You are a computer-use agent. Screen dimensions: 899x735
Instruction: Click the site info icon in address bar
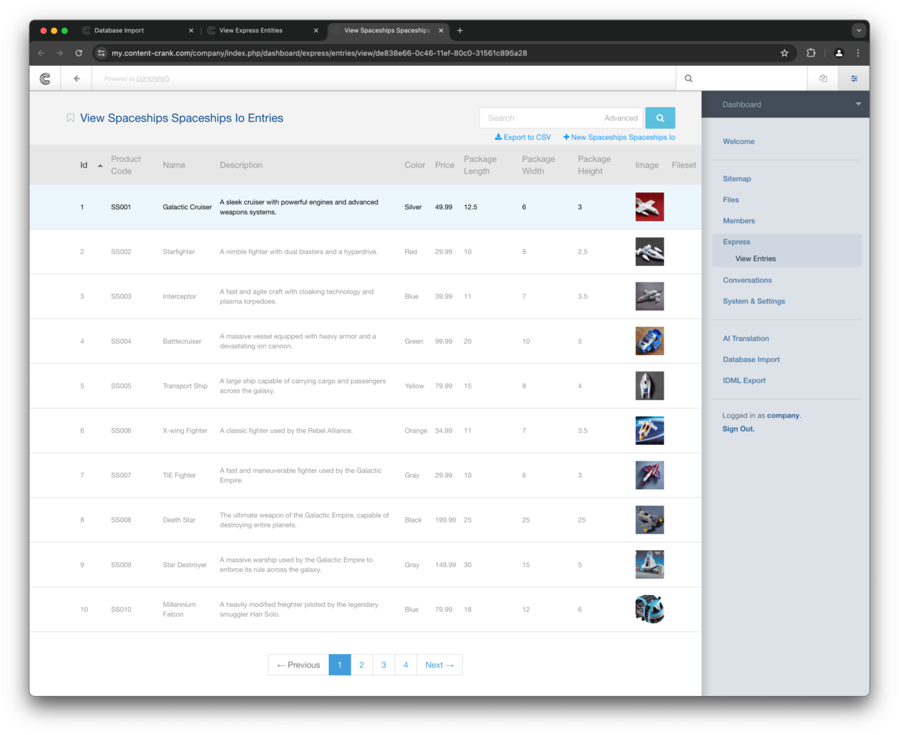[x=102, y=53]
